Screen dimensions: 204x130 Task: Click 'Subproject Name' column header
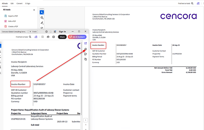(39, 113)
